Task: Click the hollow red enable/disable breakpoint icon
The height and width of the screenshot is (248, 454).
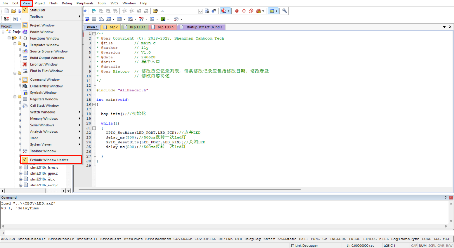Action: pyautogui.click(x=244, y=11)
